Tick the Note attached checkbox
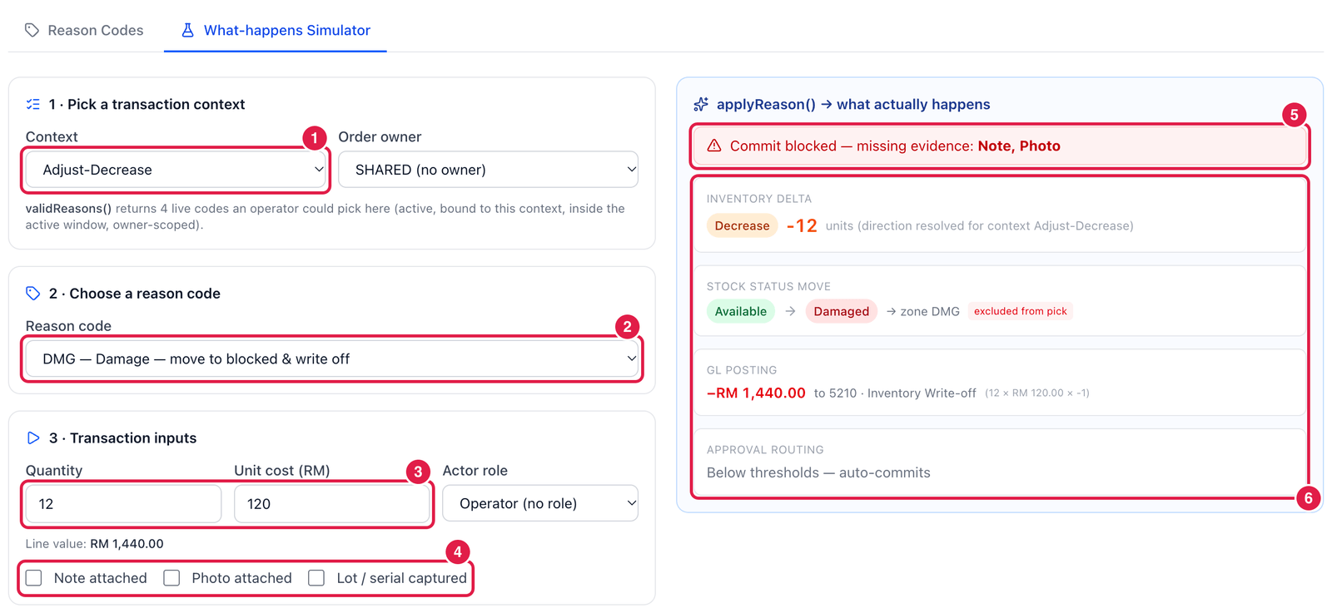 click(34, 578)
